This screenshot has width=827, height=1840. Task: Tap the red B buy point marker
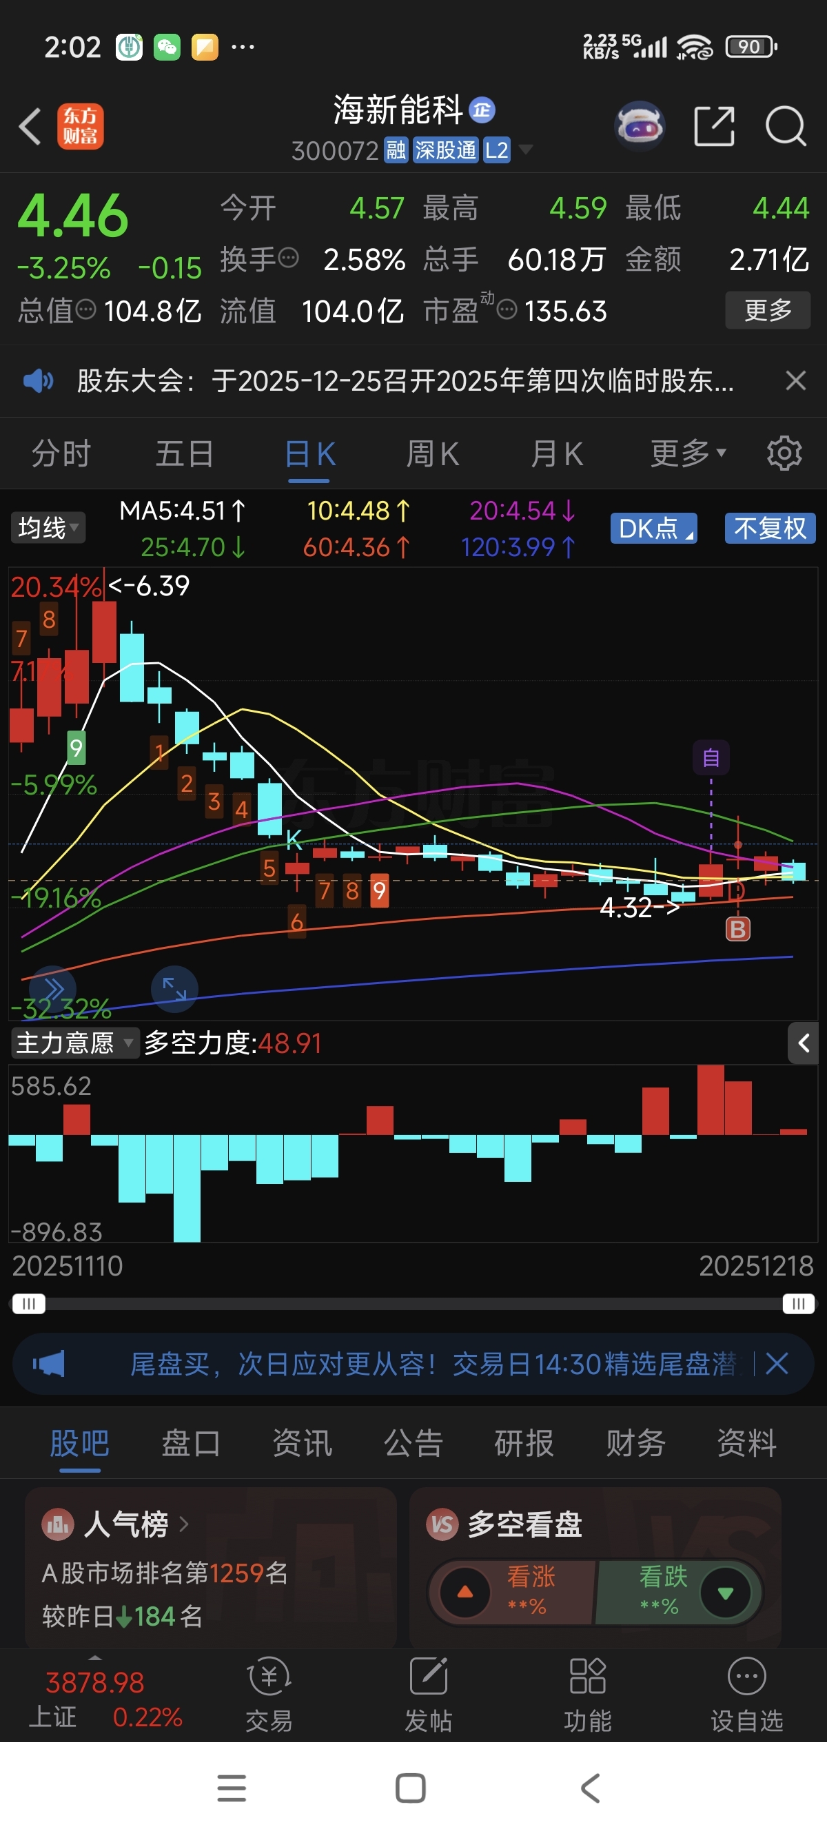tap(737, 928)
